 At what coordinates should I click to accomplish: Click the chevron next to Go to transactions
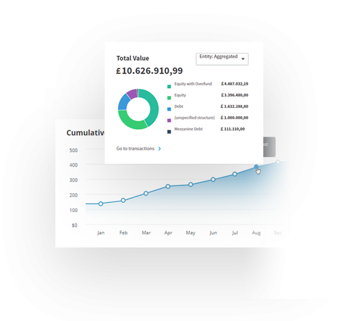click(160, 149)
